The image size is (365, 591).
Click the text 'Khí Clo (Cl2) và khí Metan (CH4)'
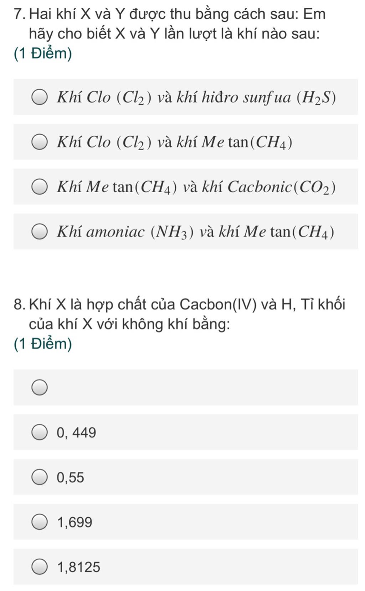coord(175,142)
